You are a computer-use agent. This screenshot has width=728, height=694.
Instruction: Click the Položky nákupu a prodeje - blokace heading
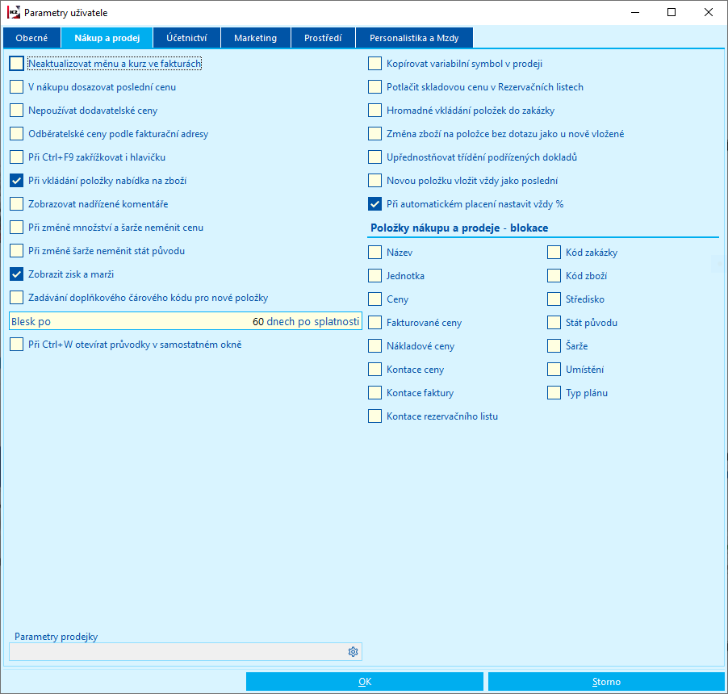pyautogui.click(x=459, y=228)
